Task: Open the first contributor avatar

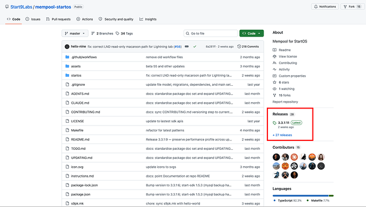Action: (276, 157)
